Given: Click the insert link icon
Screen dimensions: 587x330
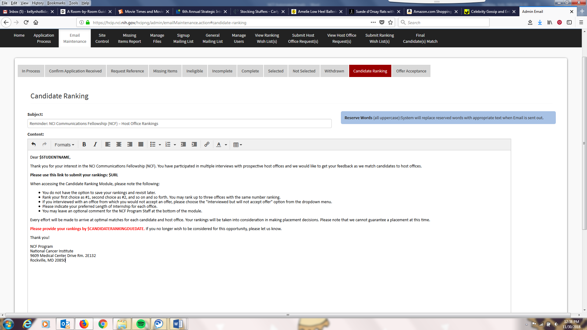Looking at the screenshot, I should [x=207, y=145].
